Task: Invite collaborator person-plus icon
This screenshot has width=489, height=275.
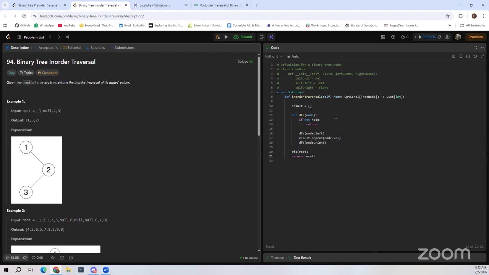Action: click(x=448, y=37)
